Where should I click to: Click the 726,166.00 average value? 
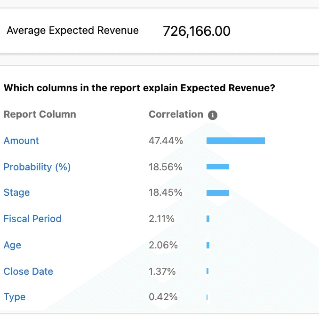[197, 32]
